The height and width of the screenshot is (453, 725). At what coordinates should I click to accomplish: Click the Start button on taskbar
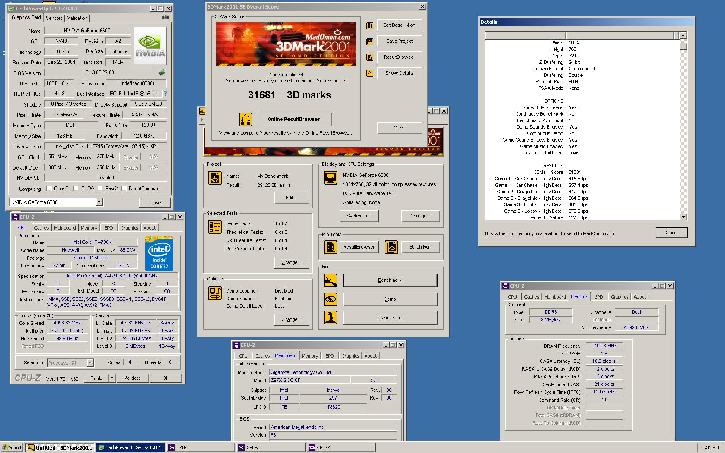(x=12, y=448)
